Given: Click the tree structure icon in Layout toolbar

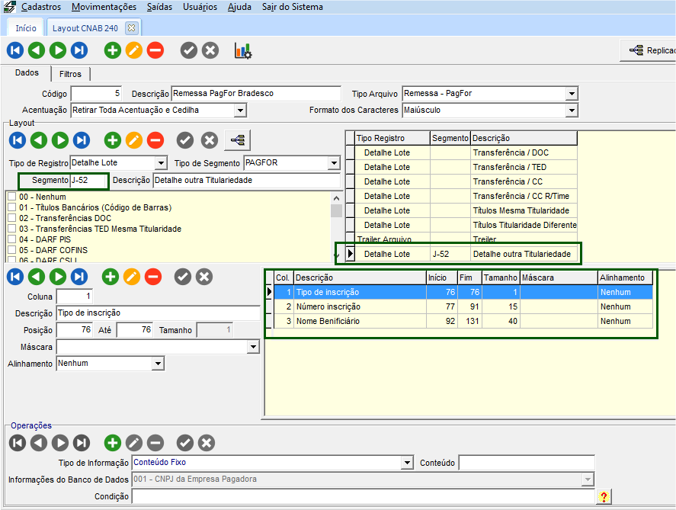Looking at the screenshot, I should 239,141.
